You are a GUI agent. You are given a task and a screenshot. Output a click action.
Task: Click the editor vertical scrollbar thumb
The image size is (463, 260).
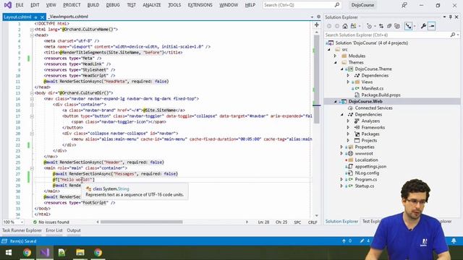click(x=317, y=79)
